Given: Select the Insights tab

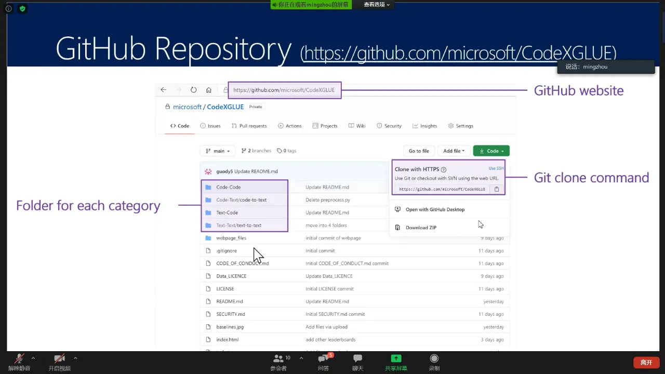Looking at the screenshot, I should click(425, 126).
